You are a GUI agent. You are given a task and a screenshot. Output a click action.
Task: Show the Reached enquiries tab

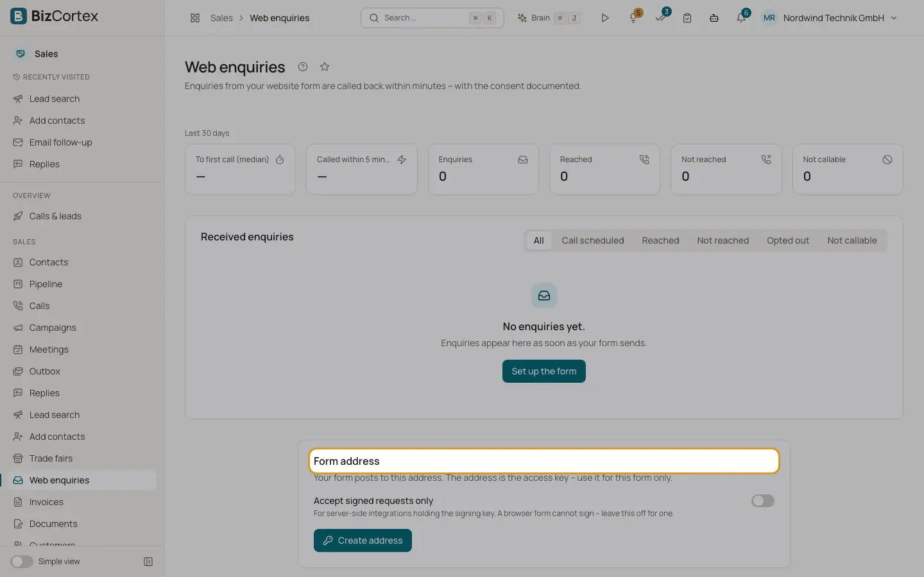point(660,240)
